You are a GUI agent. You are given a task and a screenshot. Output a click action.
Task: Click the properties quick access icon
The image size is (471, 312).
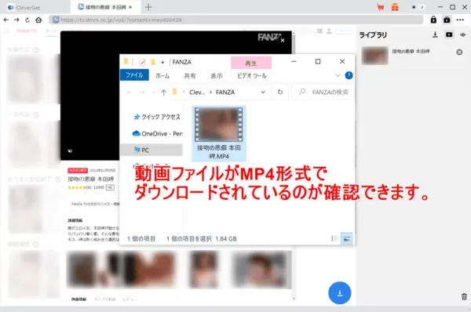tap(142, 62)
